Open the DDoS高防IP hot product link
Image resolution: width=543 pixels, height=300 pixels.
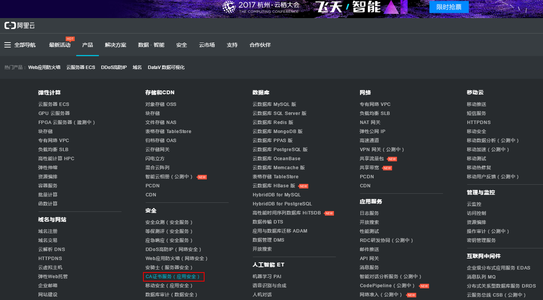point(114,67)
